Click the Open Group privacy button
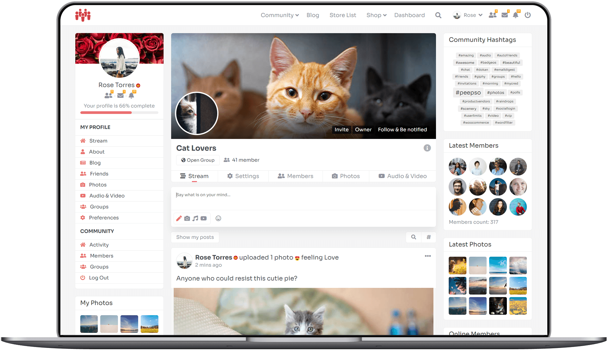Viewport: 608px width, 353px height. pos(198,160)
